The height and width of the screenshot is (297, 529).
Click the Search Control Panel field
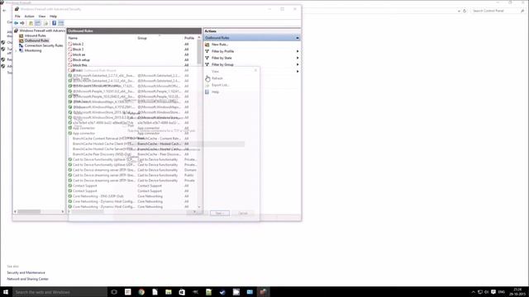coord(498,11)
